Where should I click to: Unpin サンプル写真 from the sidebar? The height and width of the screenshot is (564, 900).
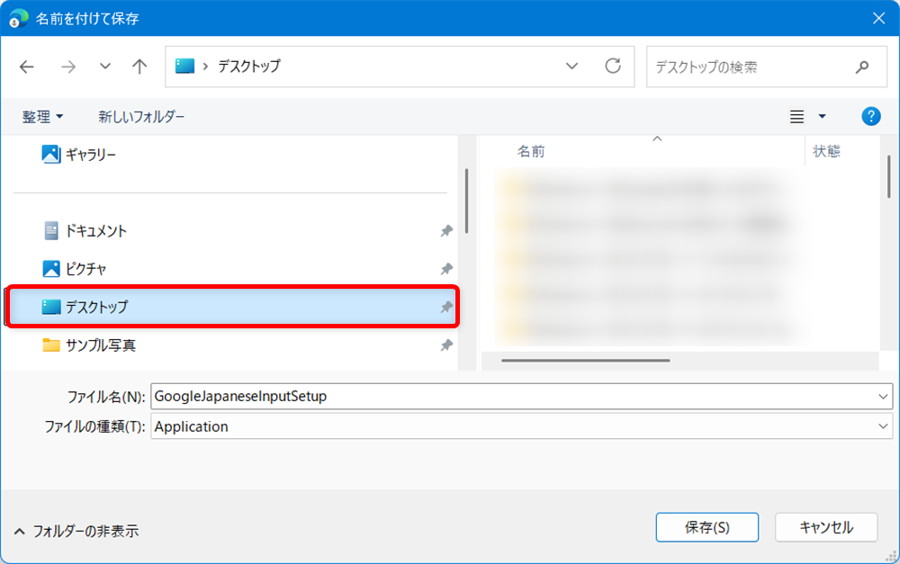[445, 345]
